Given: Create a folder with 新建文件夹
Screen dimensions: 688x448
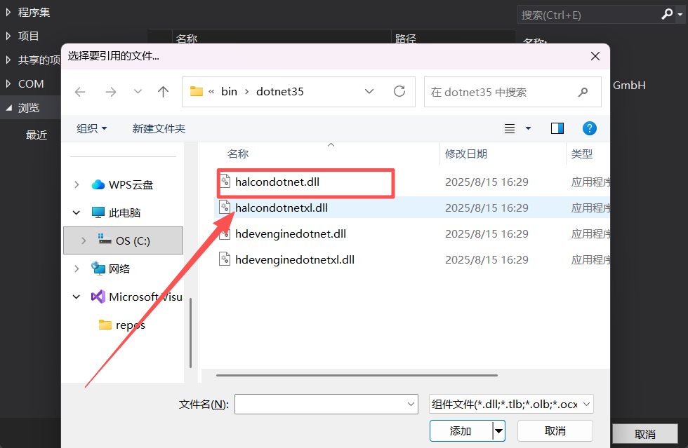Looking at the screenshot, I should (159, 128).
